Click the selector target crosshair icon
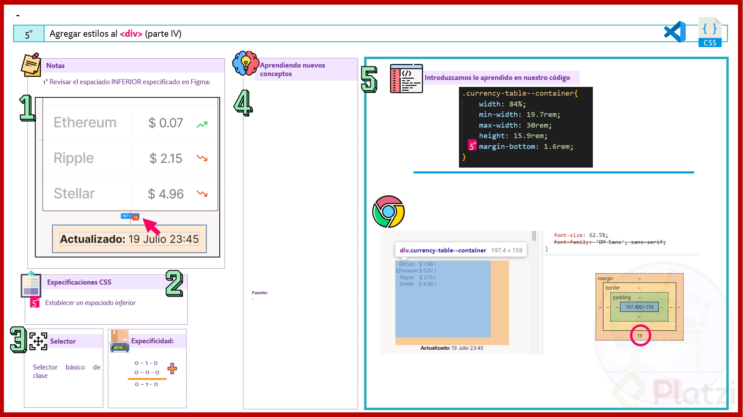This screenshot has width=743, height=417. tap(38, 341)
